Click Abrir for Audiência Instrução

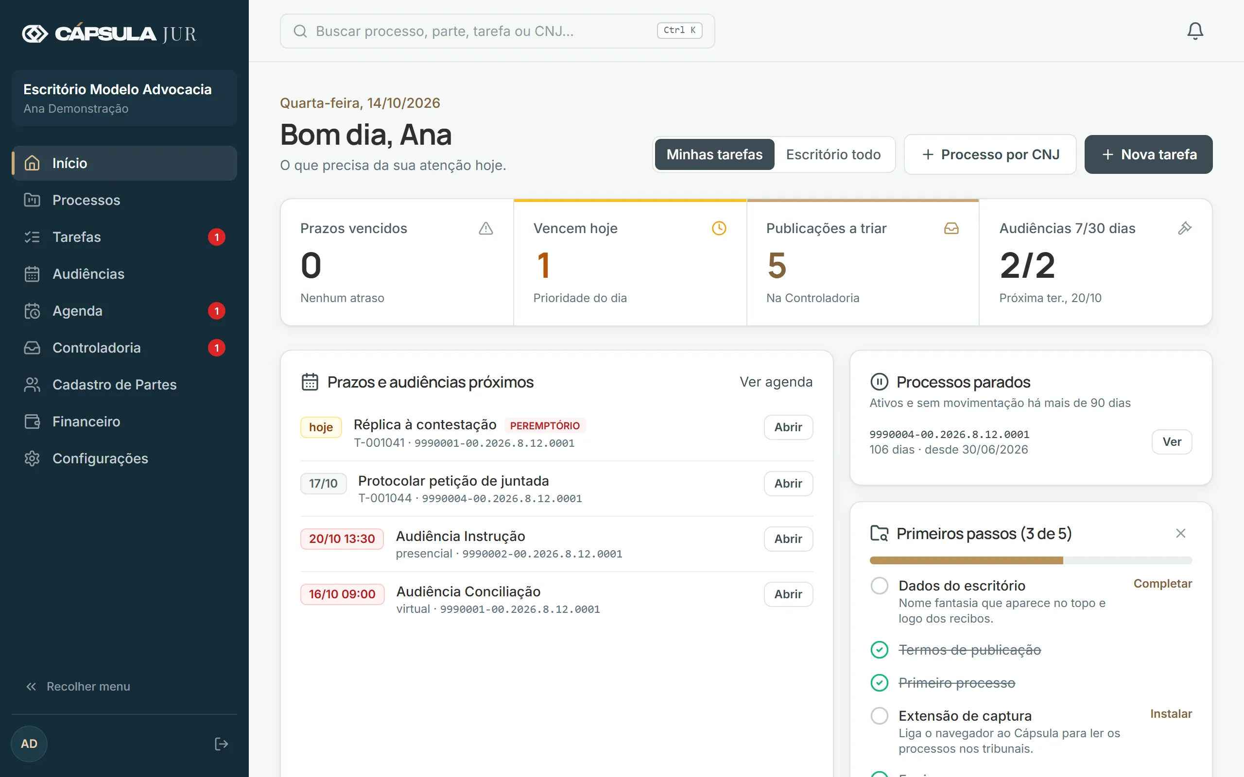[788, 539]
